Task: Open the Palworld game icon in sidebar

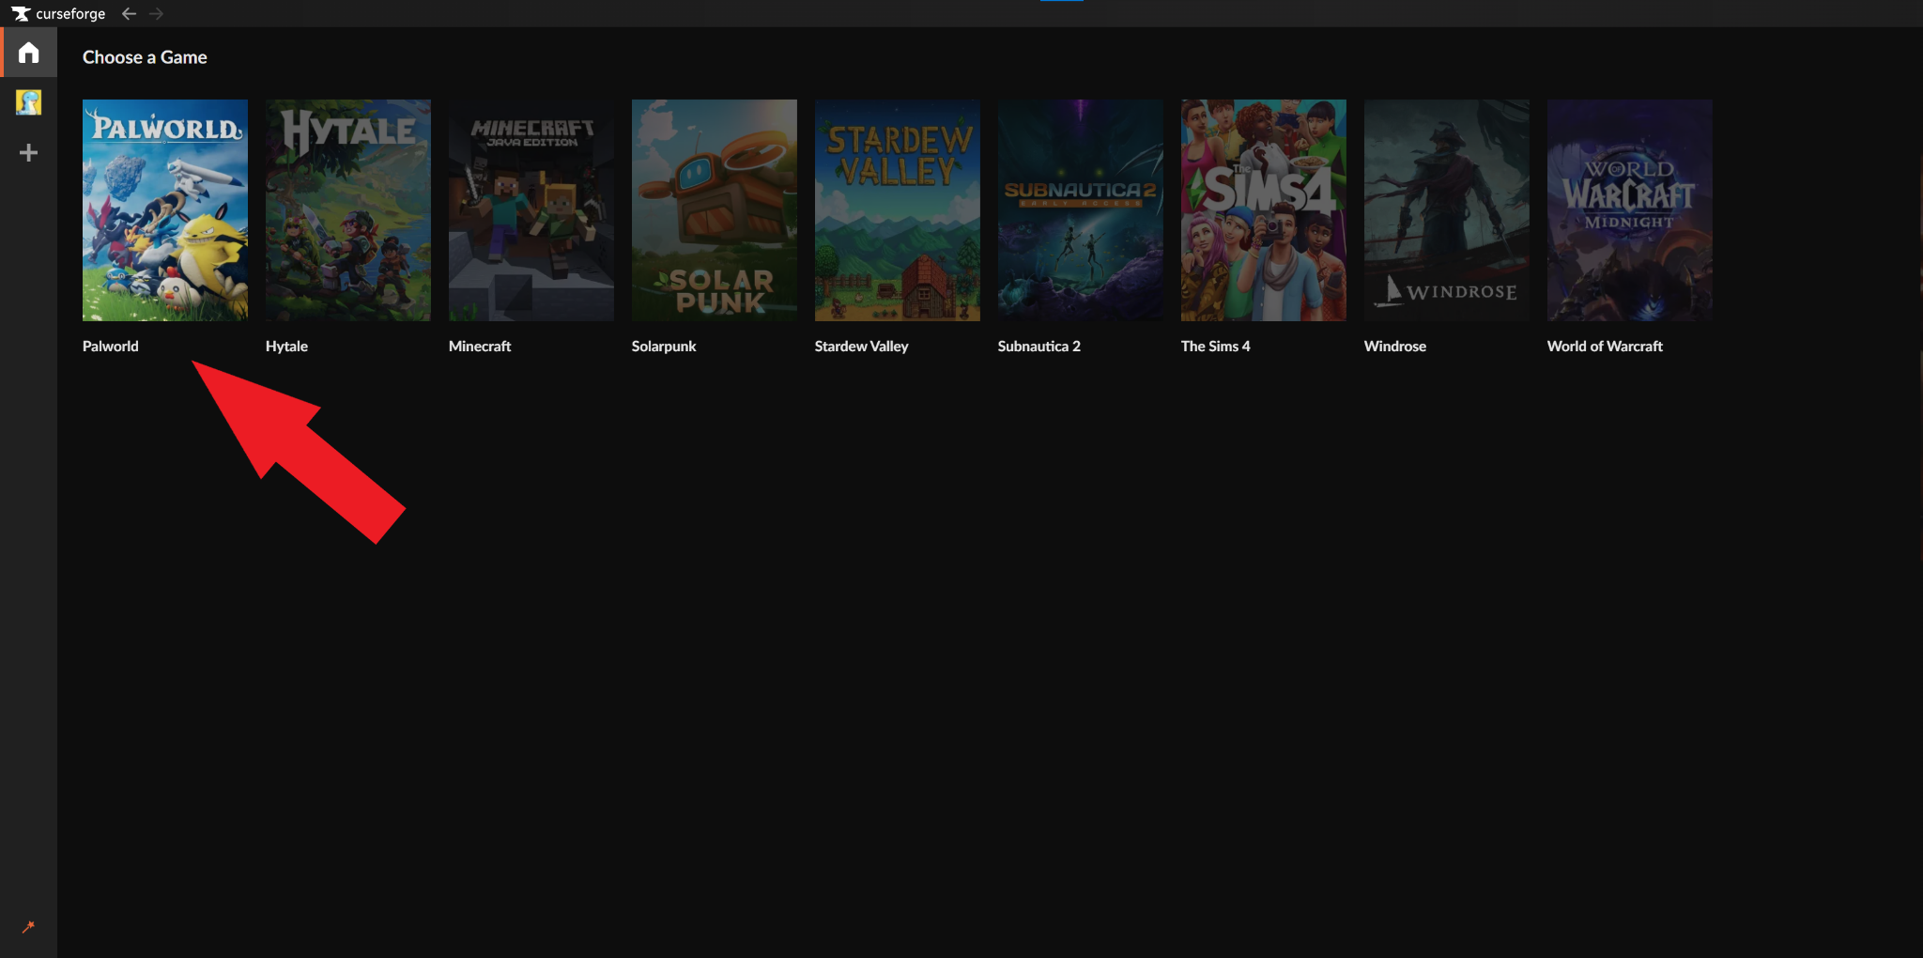Action: click(29, 102)
